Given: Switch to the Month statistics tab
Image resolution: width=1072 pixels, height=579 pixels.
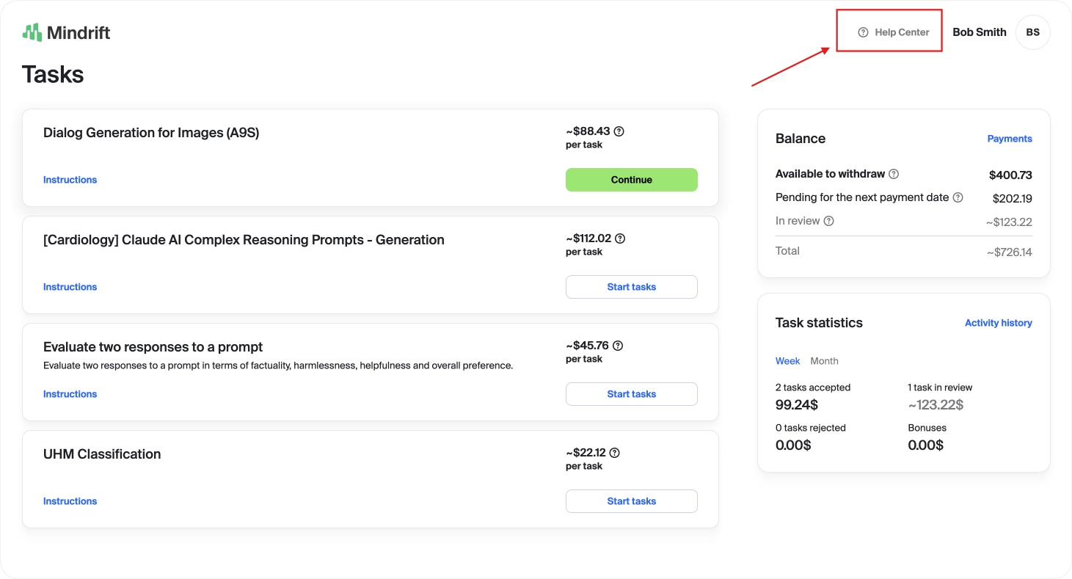Looking at the screenshot, I should pyautogui.click(x=824, y=361).
